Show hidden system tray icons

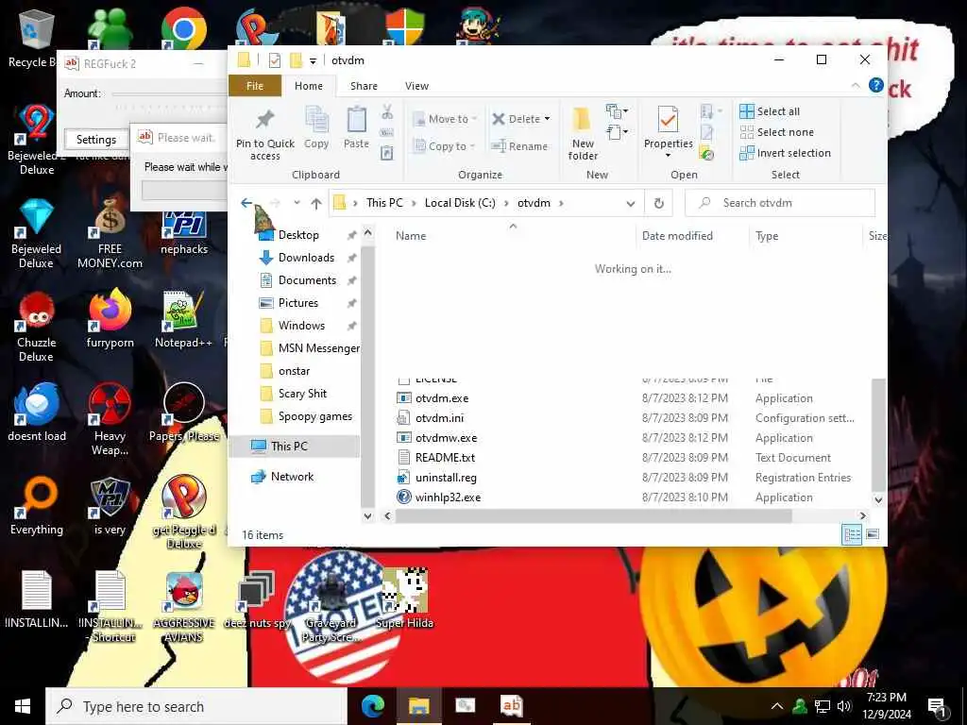(777, 706)
